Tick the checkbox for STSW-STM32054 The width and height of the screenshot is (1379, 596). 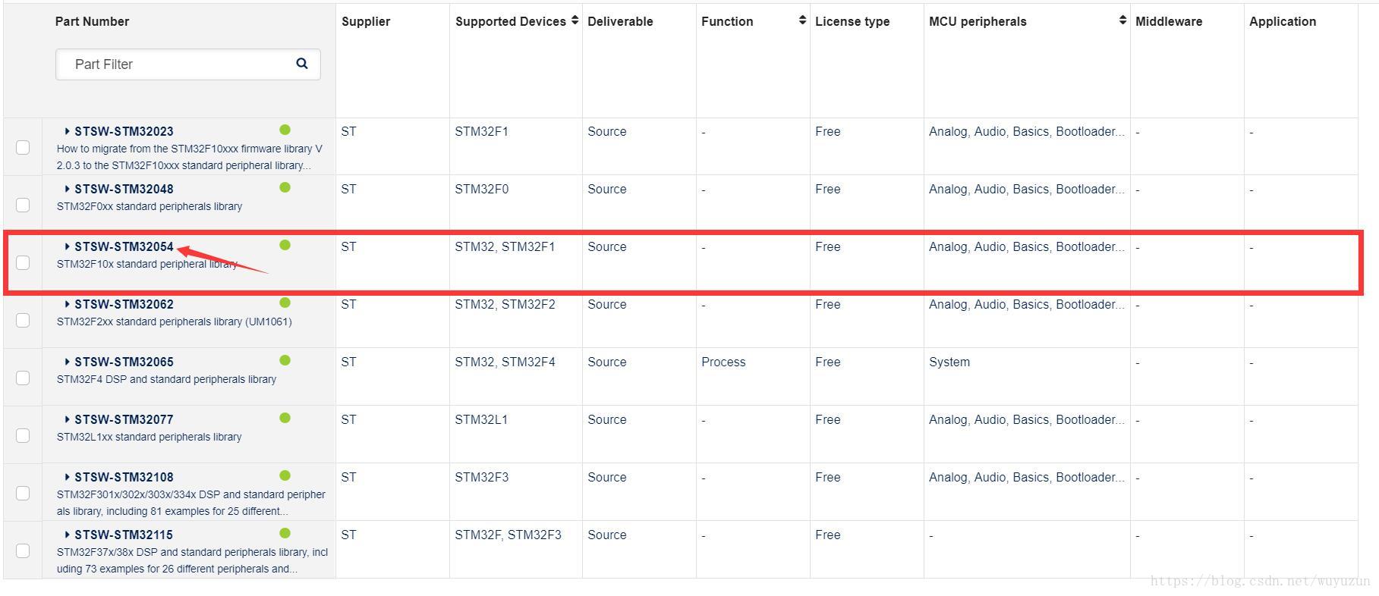click(x=23, y=262)
